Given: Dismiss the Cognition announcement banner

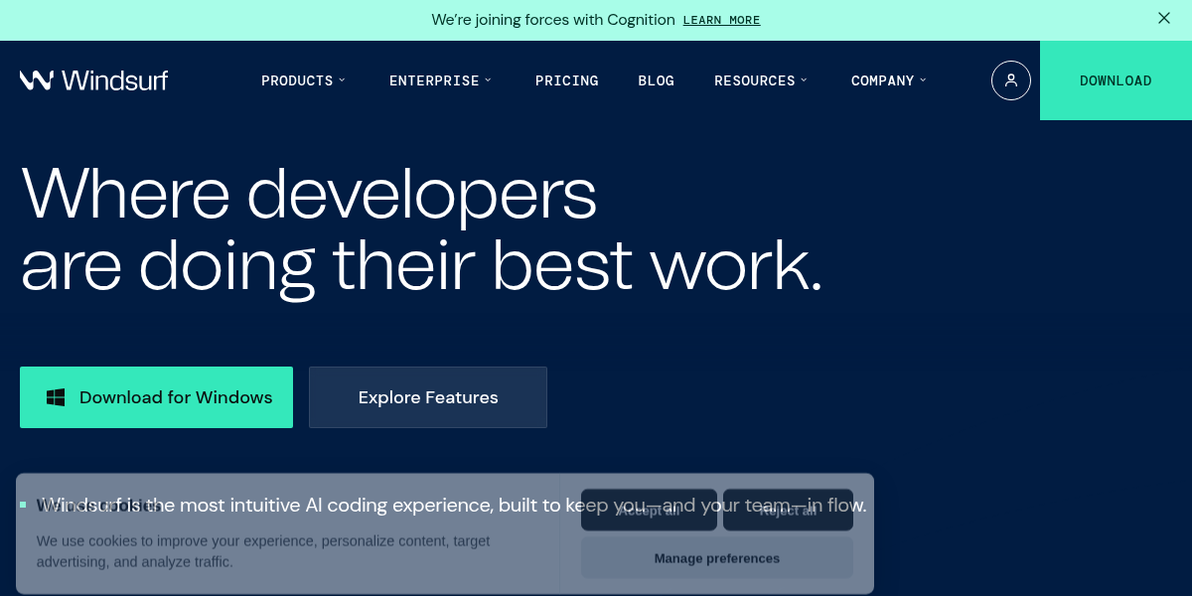Looking at the screenshot, I should [x=1163, y=19].
